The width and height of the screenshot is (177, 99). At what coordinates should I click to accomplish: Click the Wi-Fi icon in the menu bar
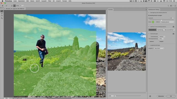tap(149, 1)
